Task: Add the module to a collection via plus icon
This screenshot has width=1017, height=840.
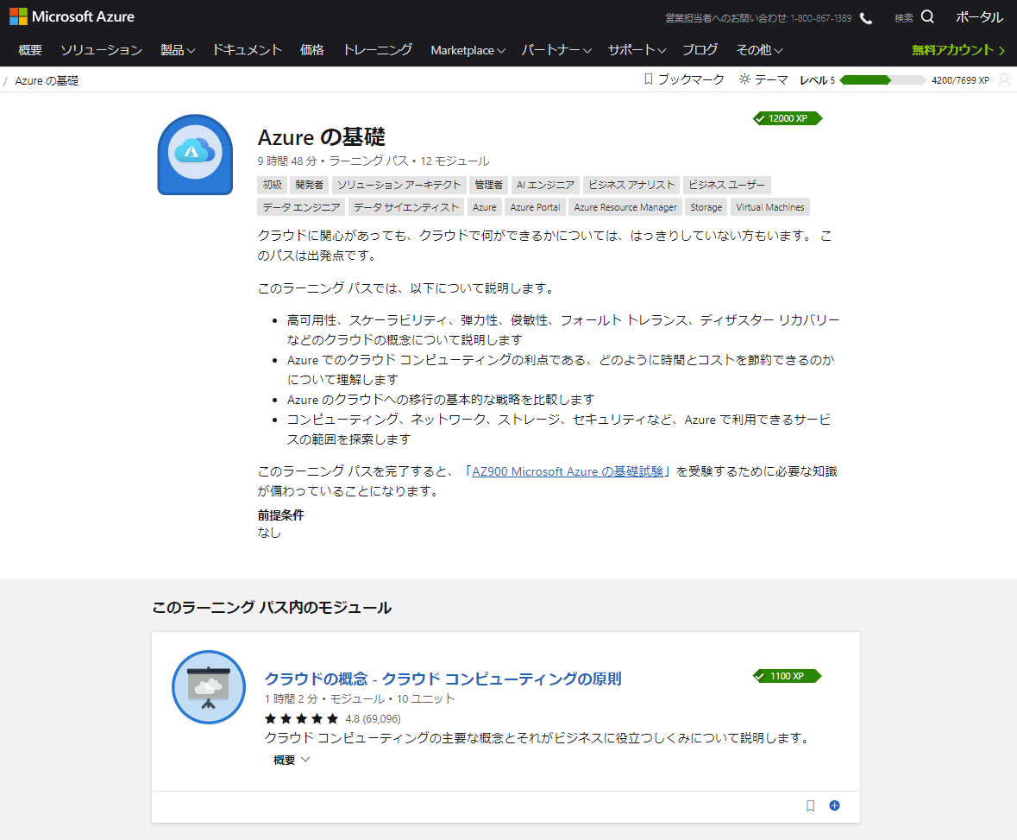Action: (x=835, y=805)
